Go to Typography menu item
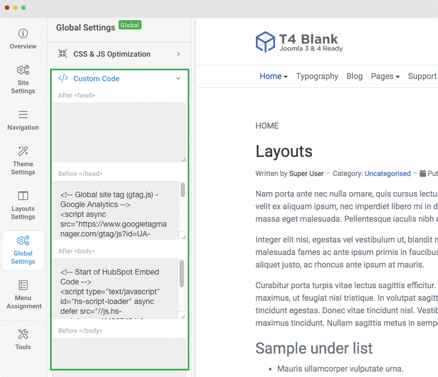The height and width of the screenshot is (377, 438). point(317,76)
